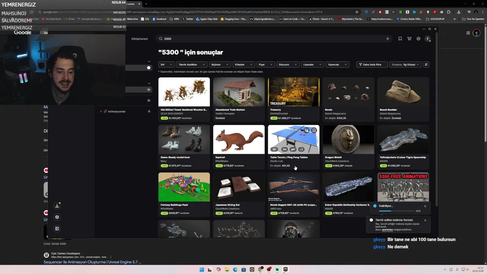Bookmark this page with the star icon
The image size is (487, 274).
(356, 12)
